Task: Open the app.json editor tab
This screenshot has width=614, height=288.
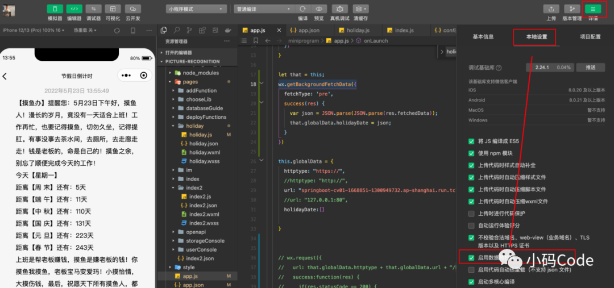Action: pyautogui.click(x=309, y=30)
